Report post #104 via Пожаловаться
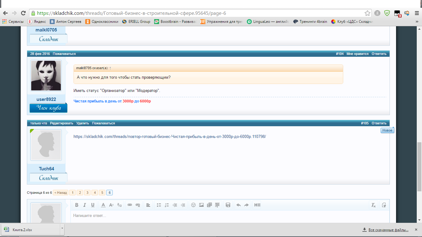Screen dimensions: 422x237 (64, 54)
